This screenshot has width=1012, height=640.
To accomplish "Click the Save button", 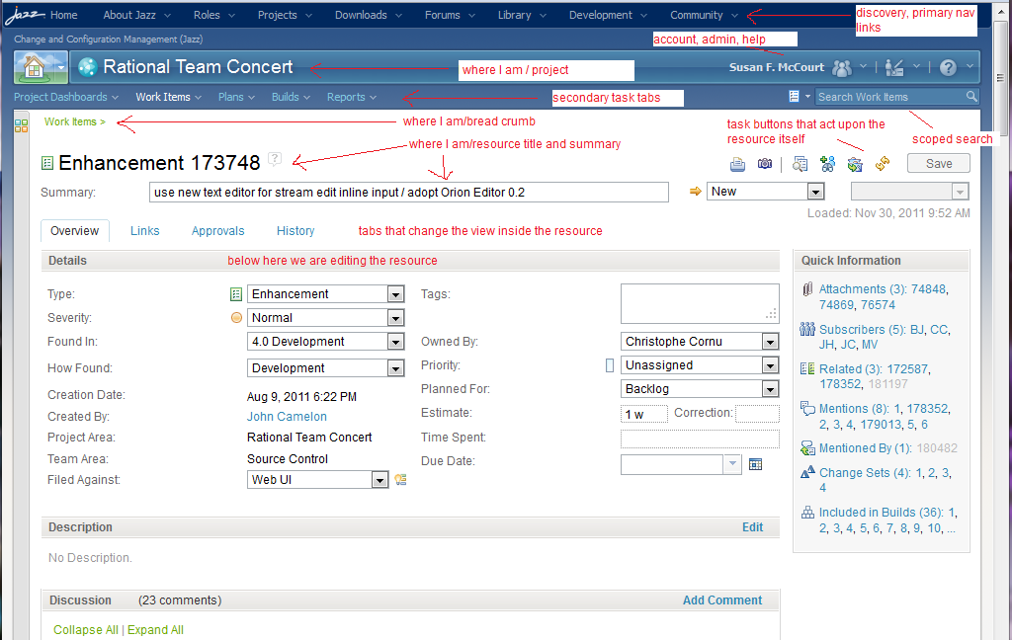I will click(x=939, y=164).
